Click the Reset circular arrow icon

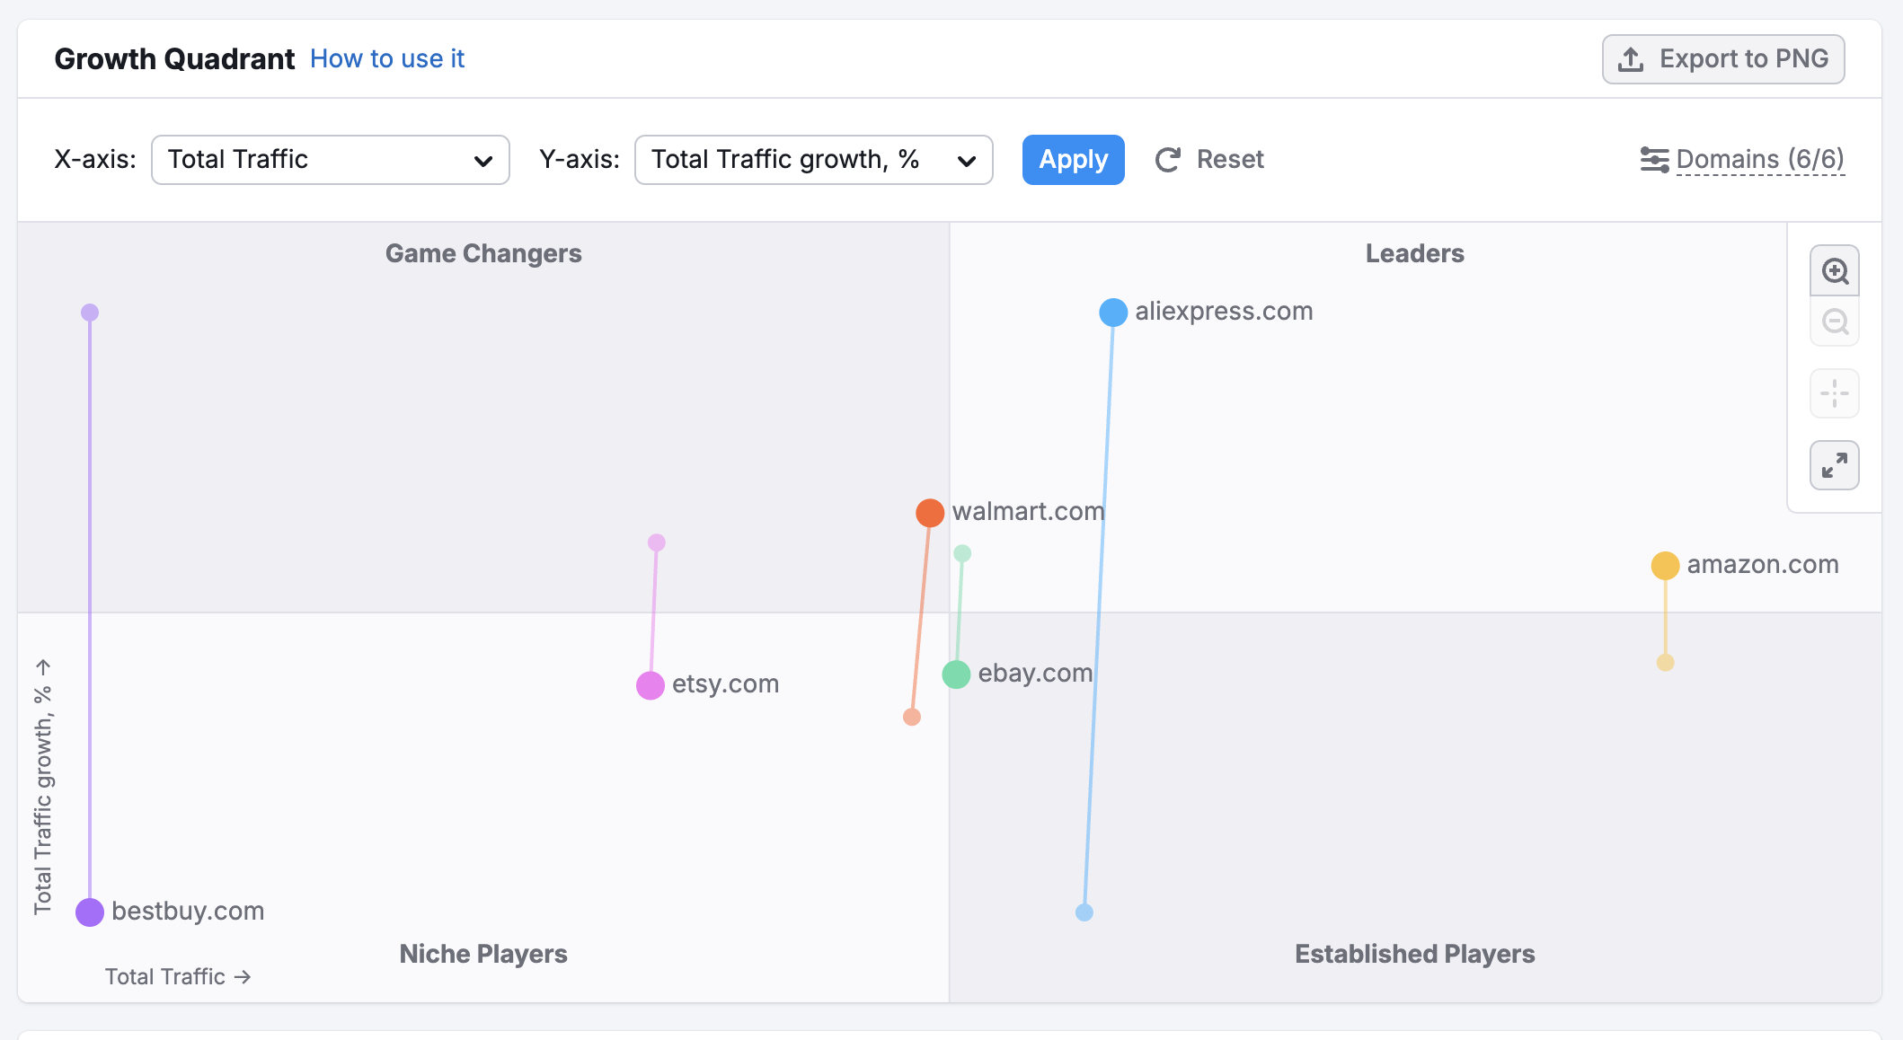point(1167,160)
